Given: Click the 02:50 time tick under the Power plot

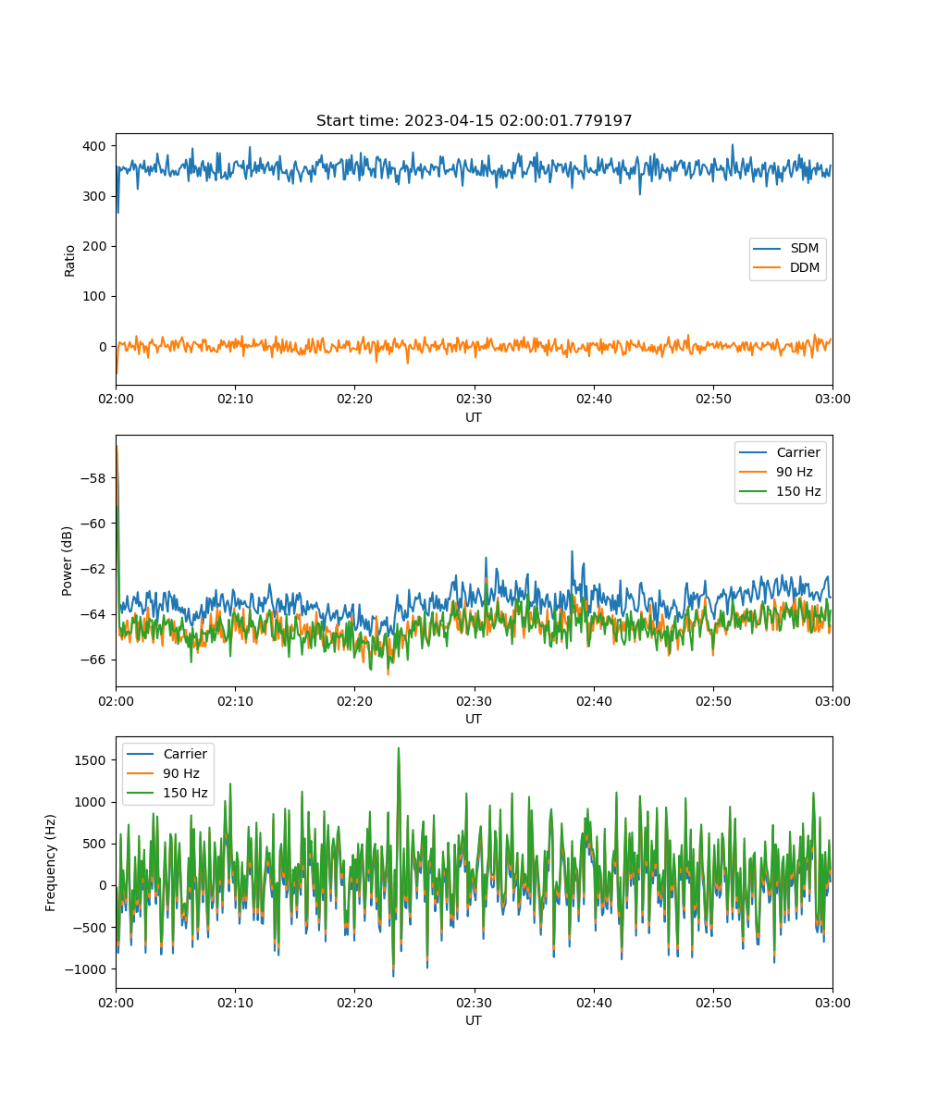Looking at the screenshot, I should coord(713,700).
